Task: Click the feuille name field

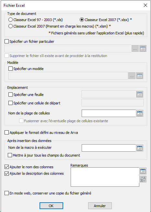Action: (109, 94)
